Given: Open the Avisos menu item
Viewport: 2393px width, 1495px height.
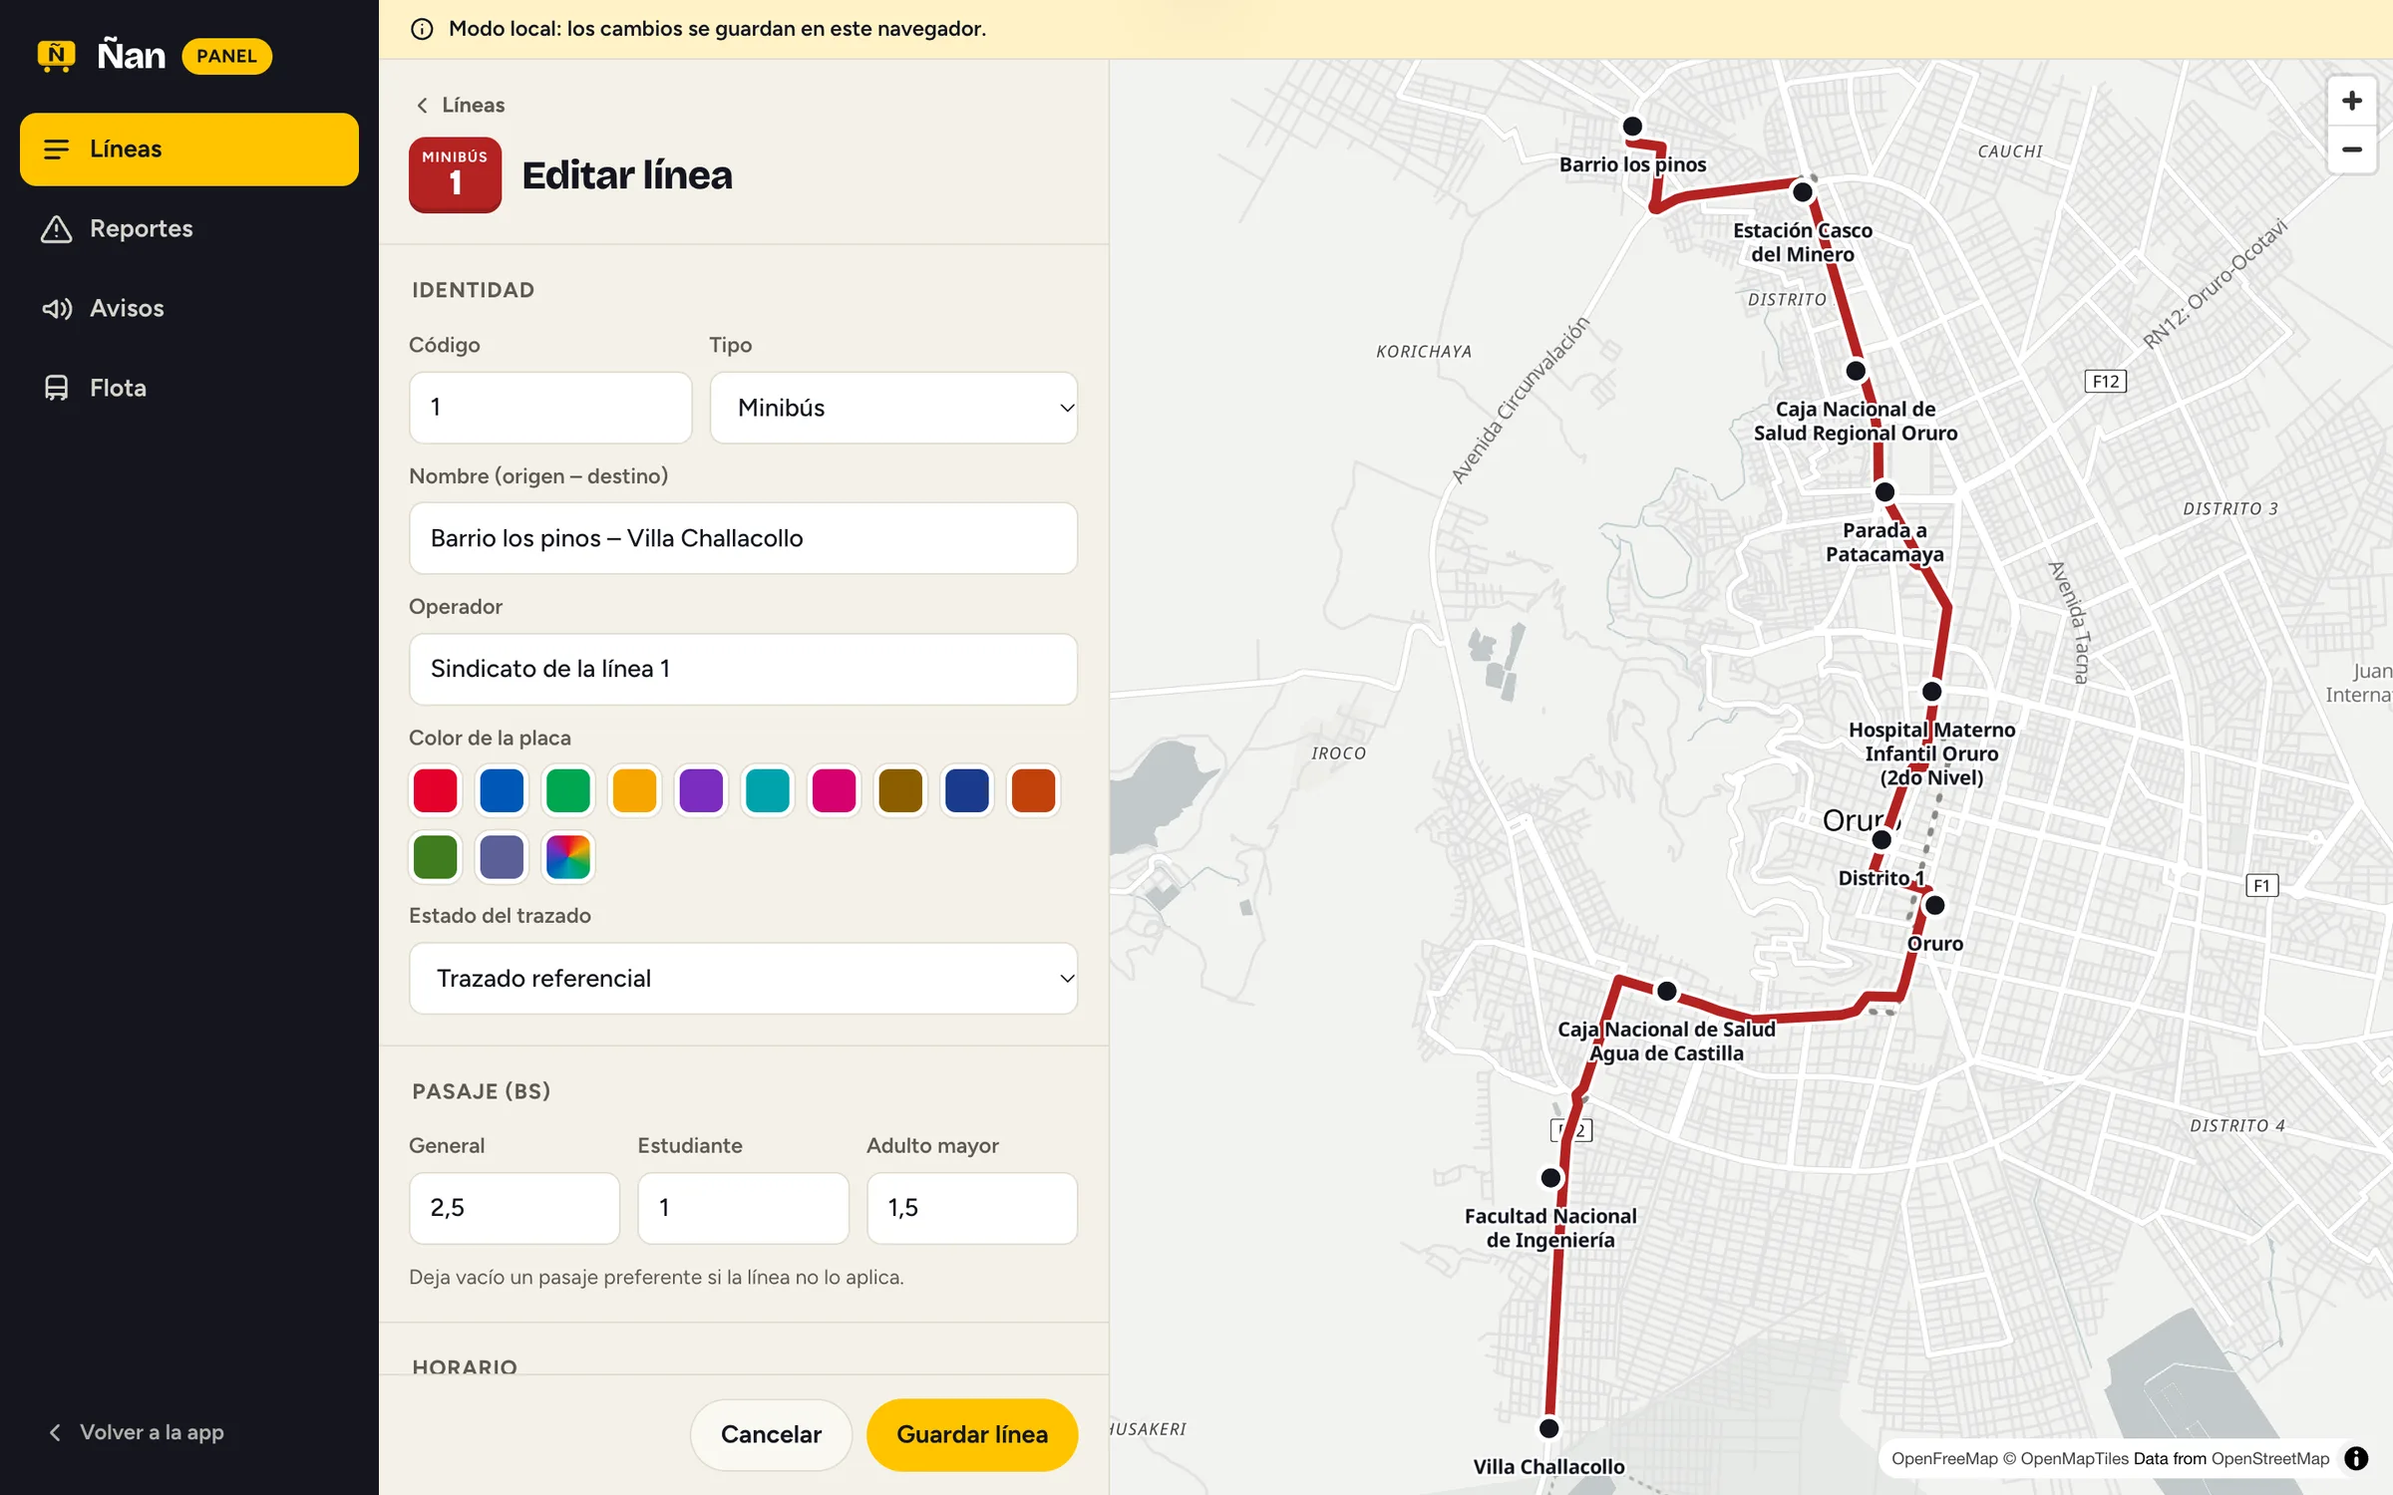Looking at the screenshot, I should (x=189, y=309).
